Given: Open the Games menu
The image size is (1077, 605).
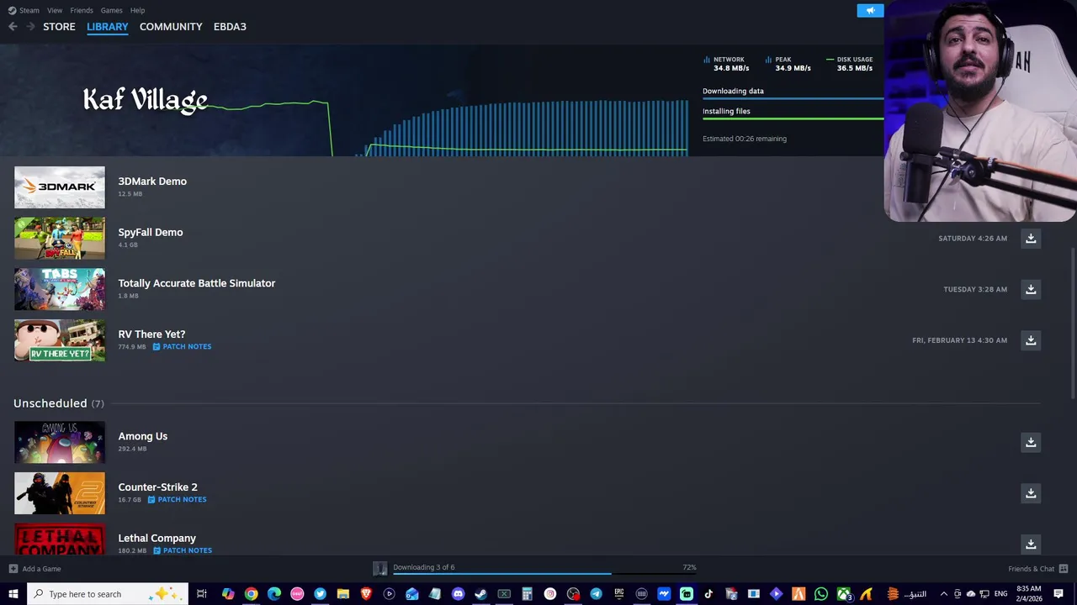Looking at the screenshot, I should 111,10.
